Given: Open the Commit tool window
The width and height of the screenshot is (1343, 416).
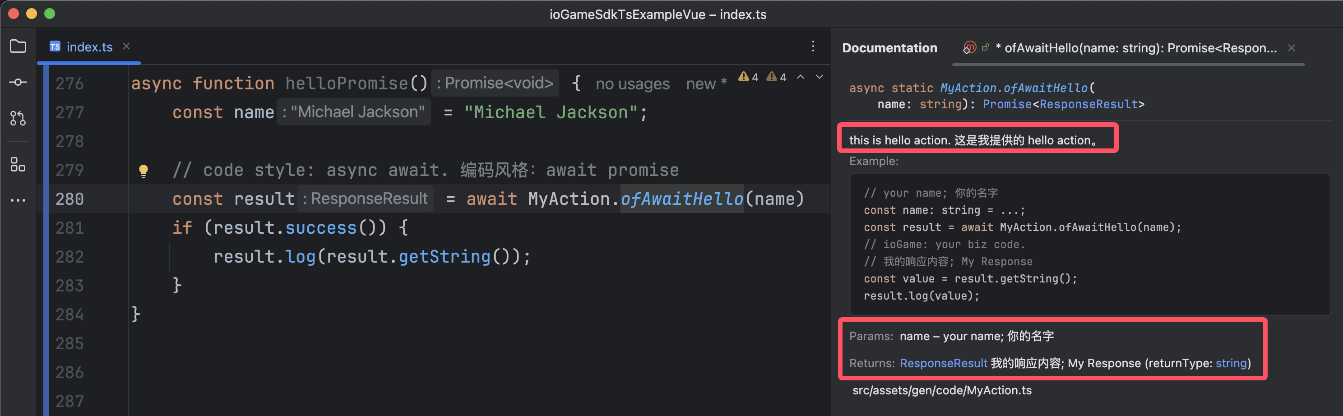Looking at the screenshot, I should pyautogui.click(x=18, y=83).
